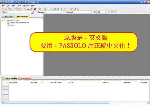
Task: Open the File menu
Action: click(3, 5)
